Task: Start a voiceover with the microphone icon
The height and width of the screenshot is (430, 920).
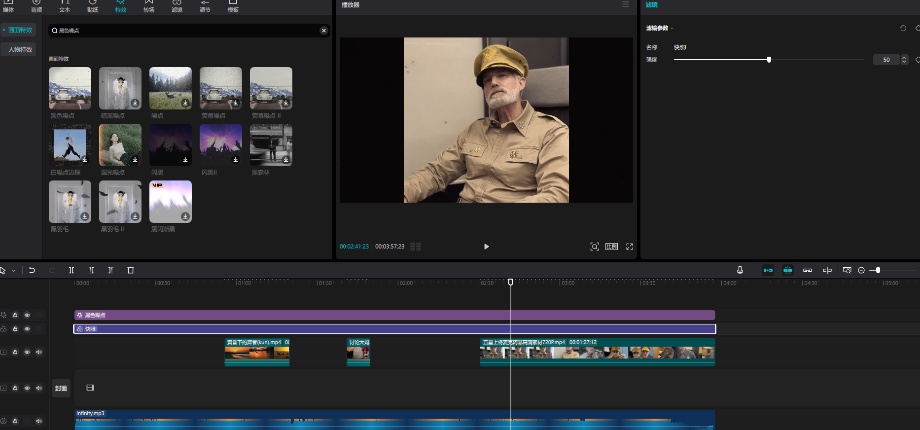Action: (x=740, y=270)
